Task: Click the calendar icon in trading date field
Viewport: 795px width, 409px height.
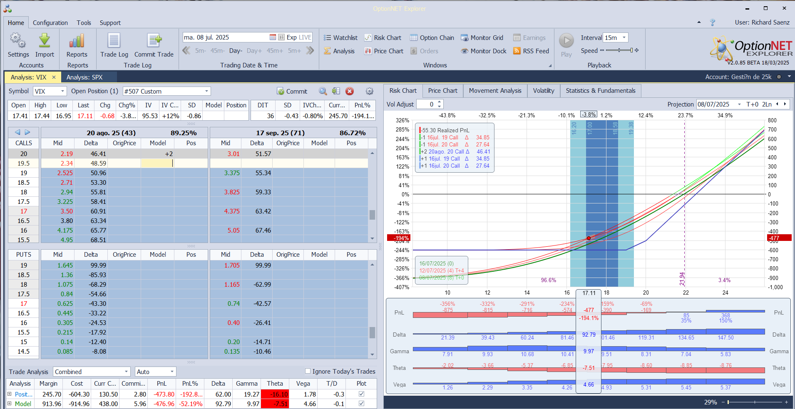Action: coord(273,37)
